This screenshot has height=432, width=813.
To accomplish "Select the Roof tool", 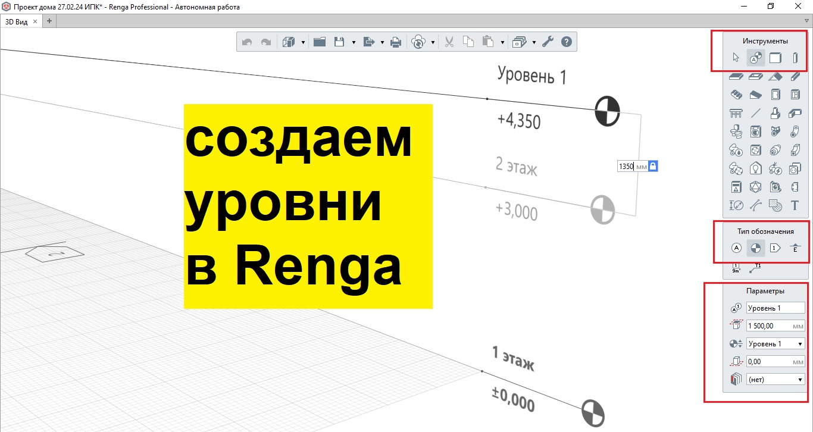I will pos(775,76).
